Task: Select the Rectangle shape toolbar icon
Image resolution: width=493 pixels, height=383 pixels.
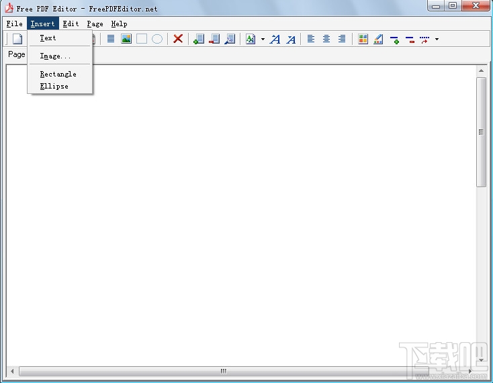Action: pos(142,39)
